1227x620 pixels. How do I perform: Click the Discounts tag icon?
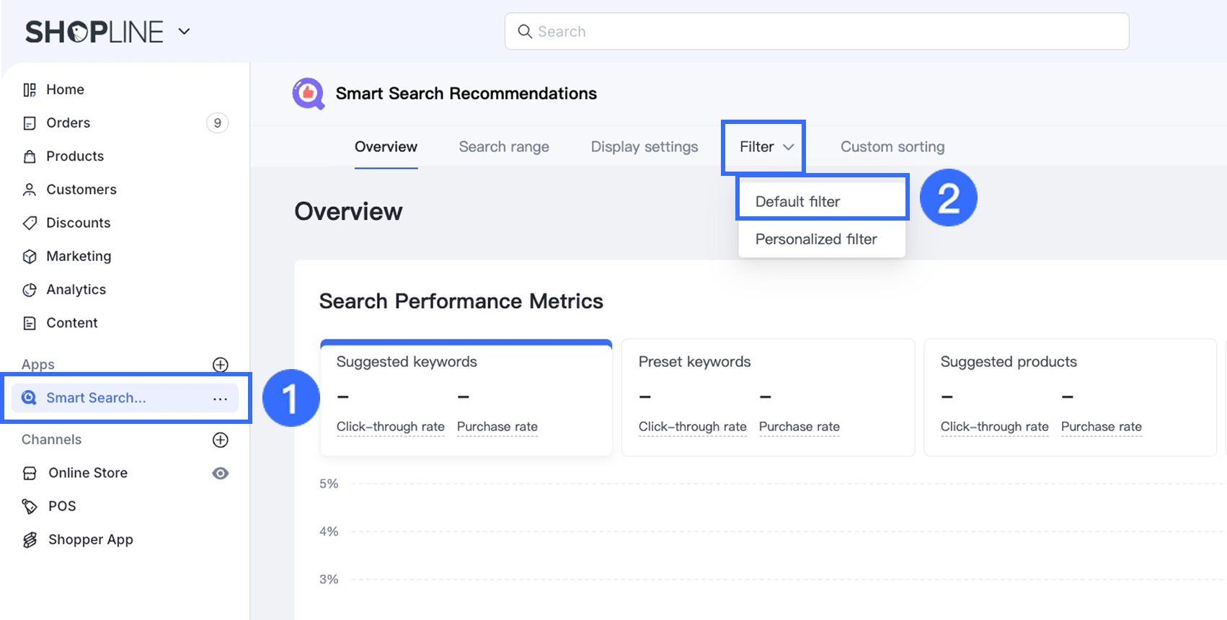point(30,223)
